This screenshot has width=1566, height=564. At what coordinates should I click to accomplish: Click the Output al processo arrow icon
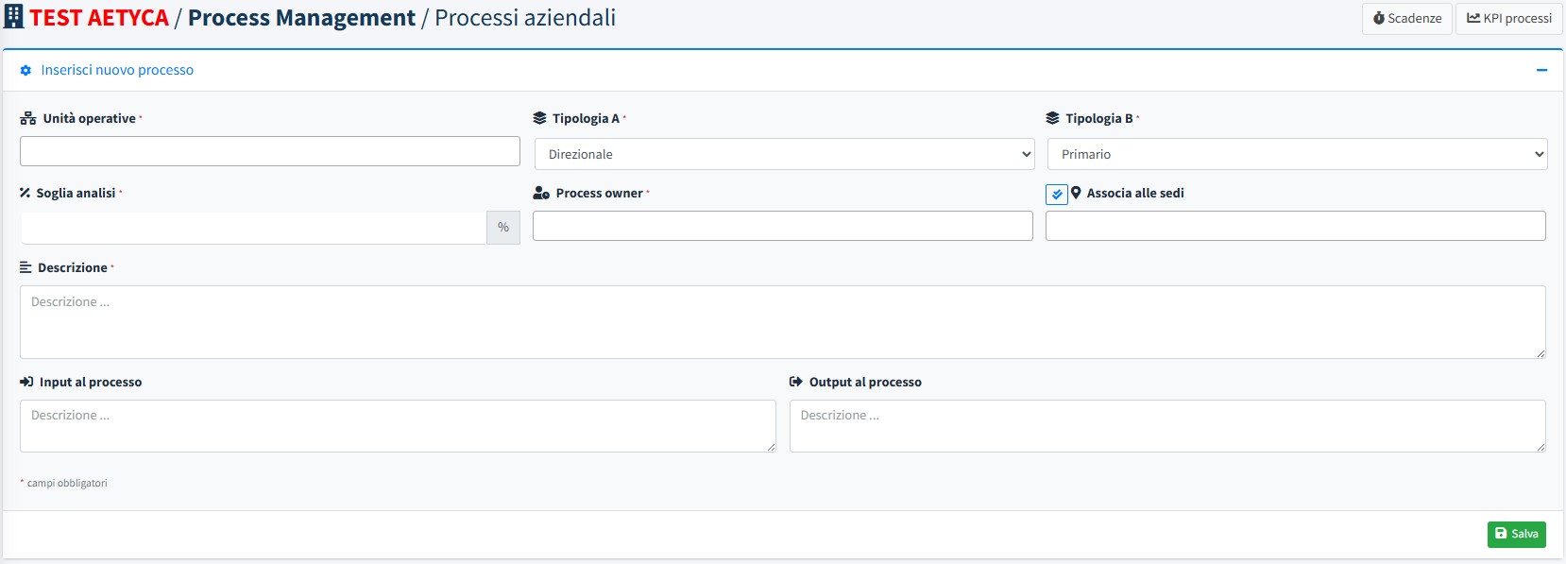(x=796, y=382)
